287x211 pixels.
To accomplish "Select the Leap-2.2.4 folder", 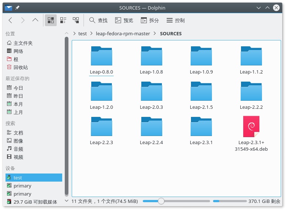I will coord(151,131).
